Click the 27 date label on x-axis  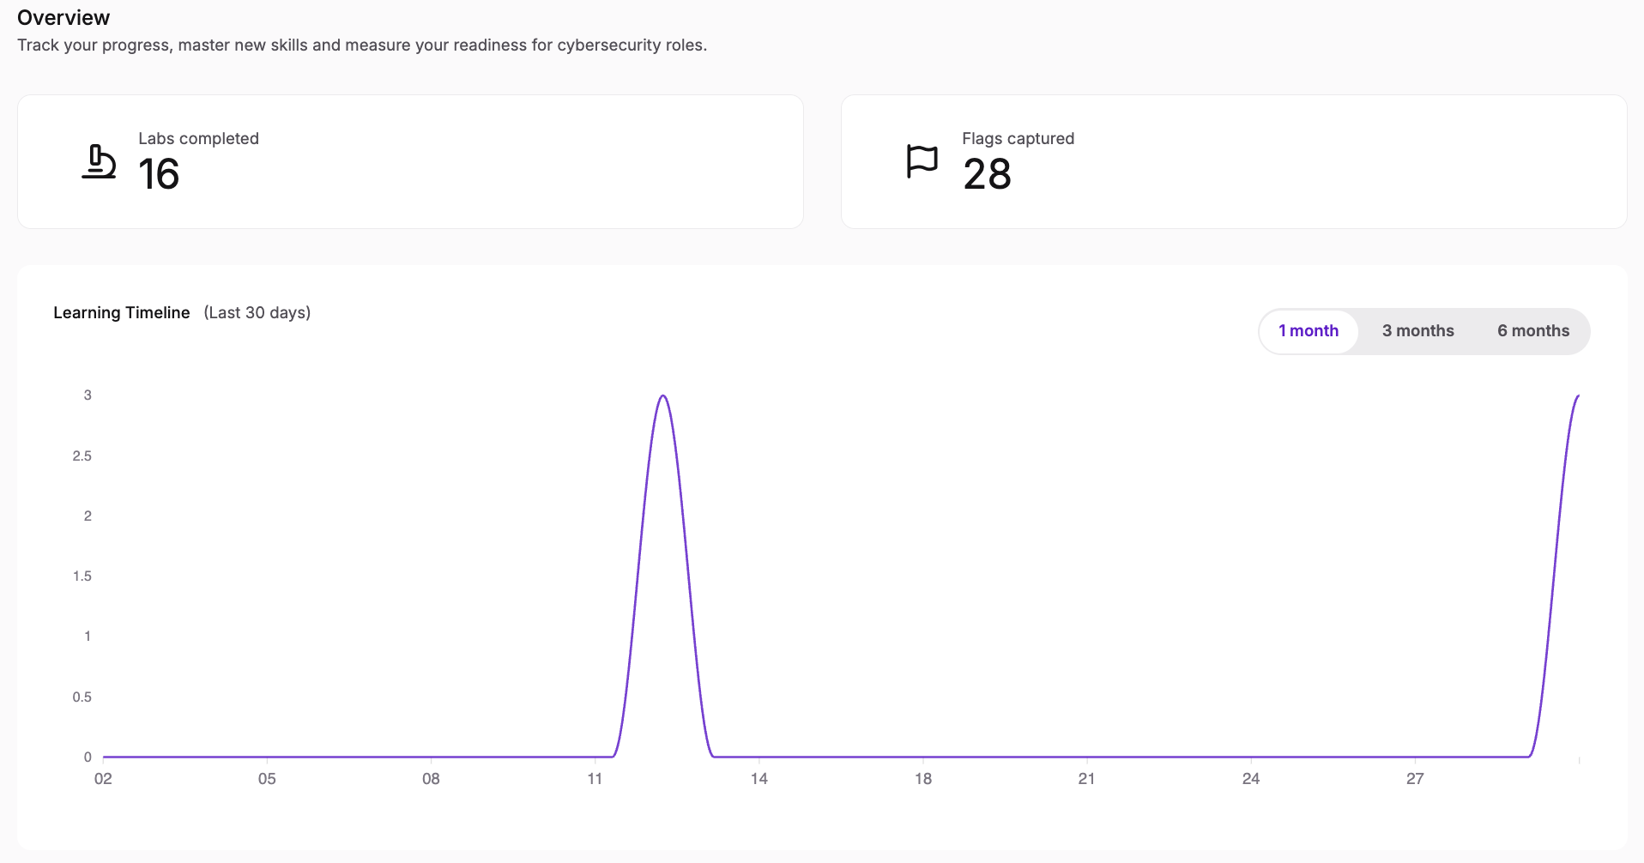[x=1415, y=779]
